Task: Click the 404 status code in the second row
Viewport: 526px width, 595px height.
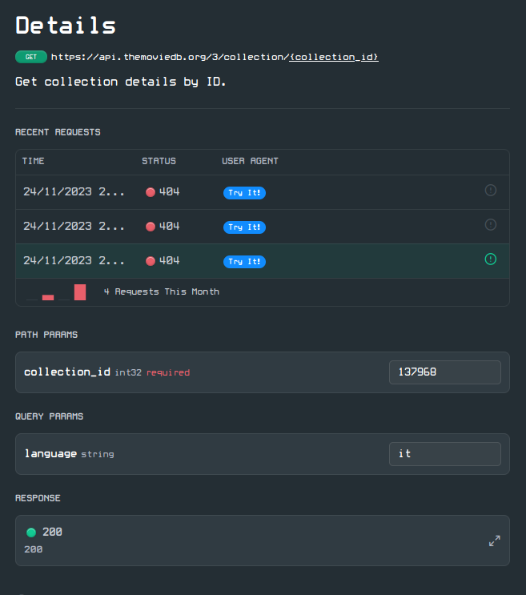Action: (x=169, y=226)
